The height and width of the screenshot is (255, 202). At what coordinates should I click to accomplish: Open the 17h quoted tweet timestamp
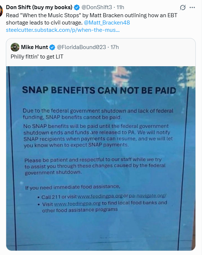coord(114,47)
